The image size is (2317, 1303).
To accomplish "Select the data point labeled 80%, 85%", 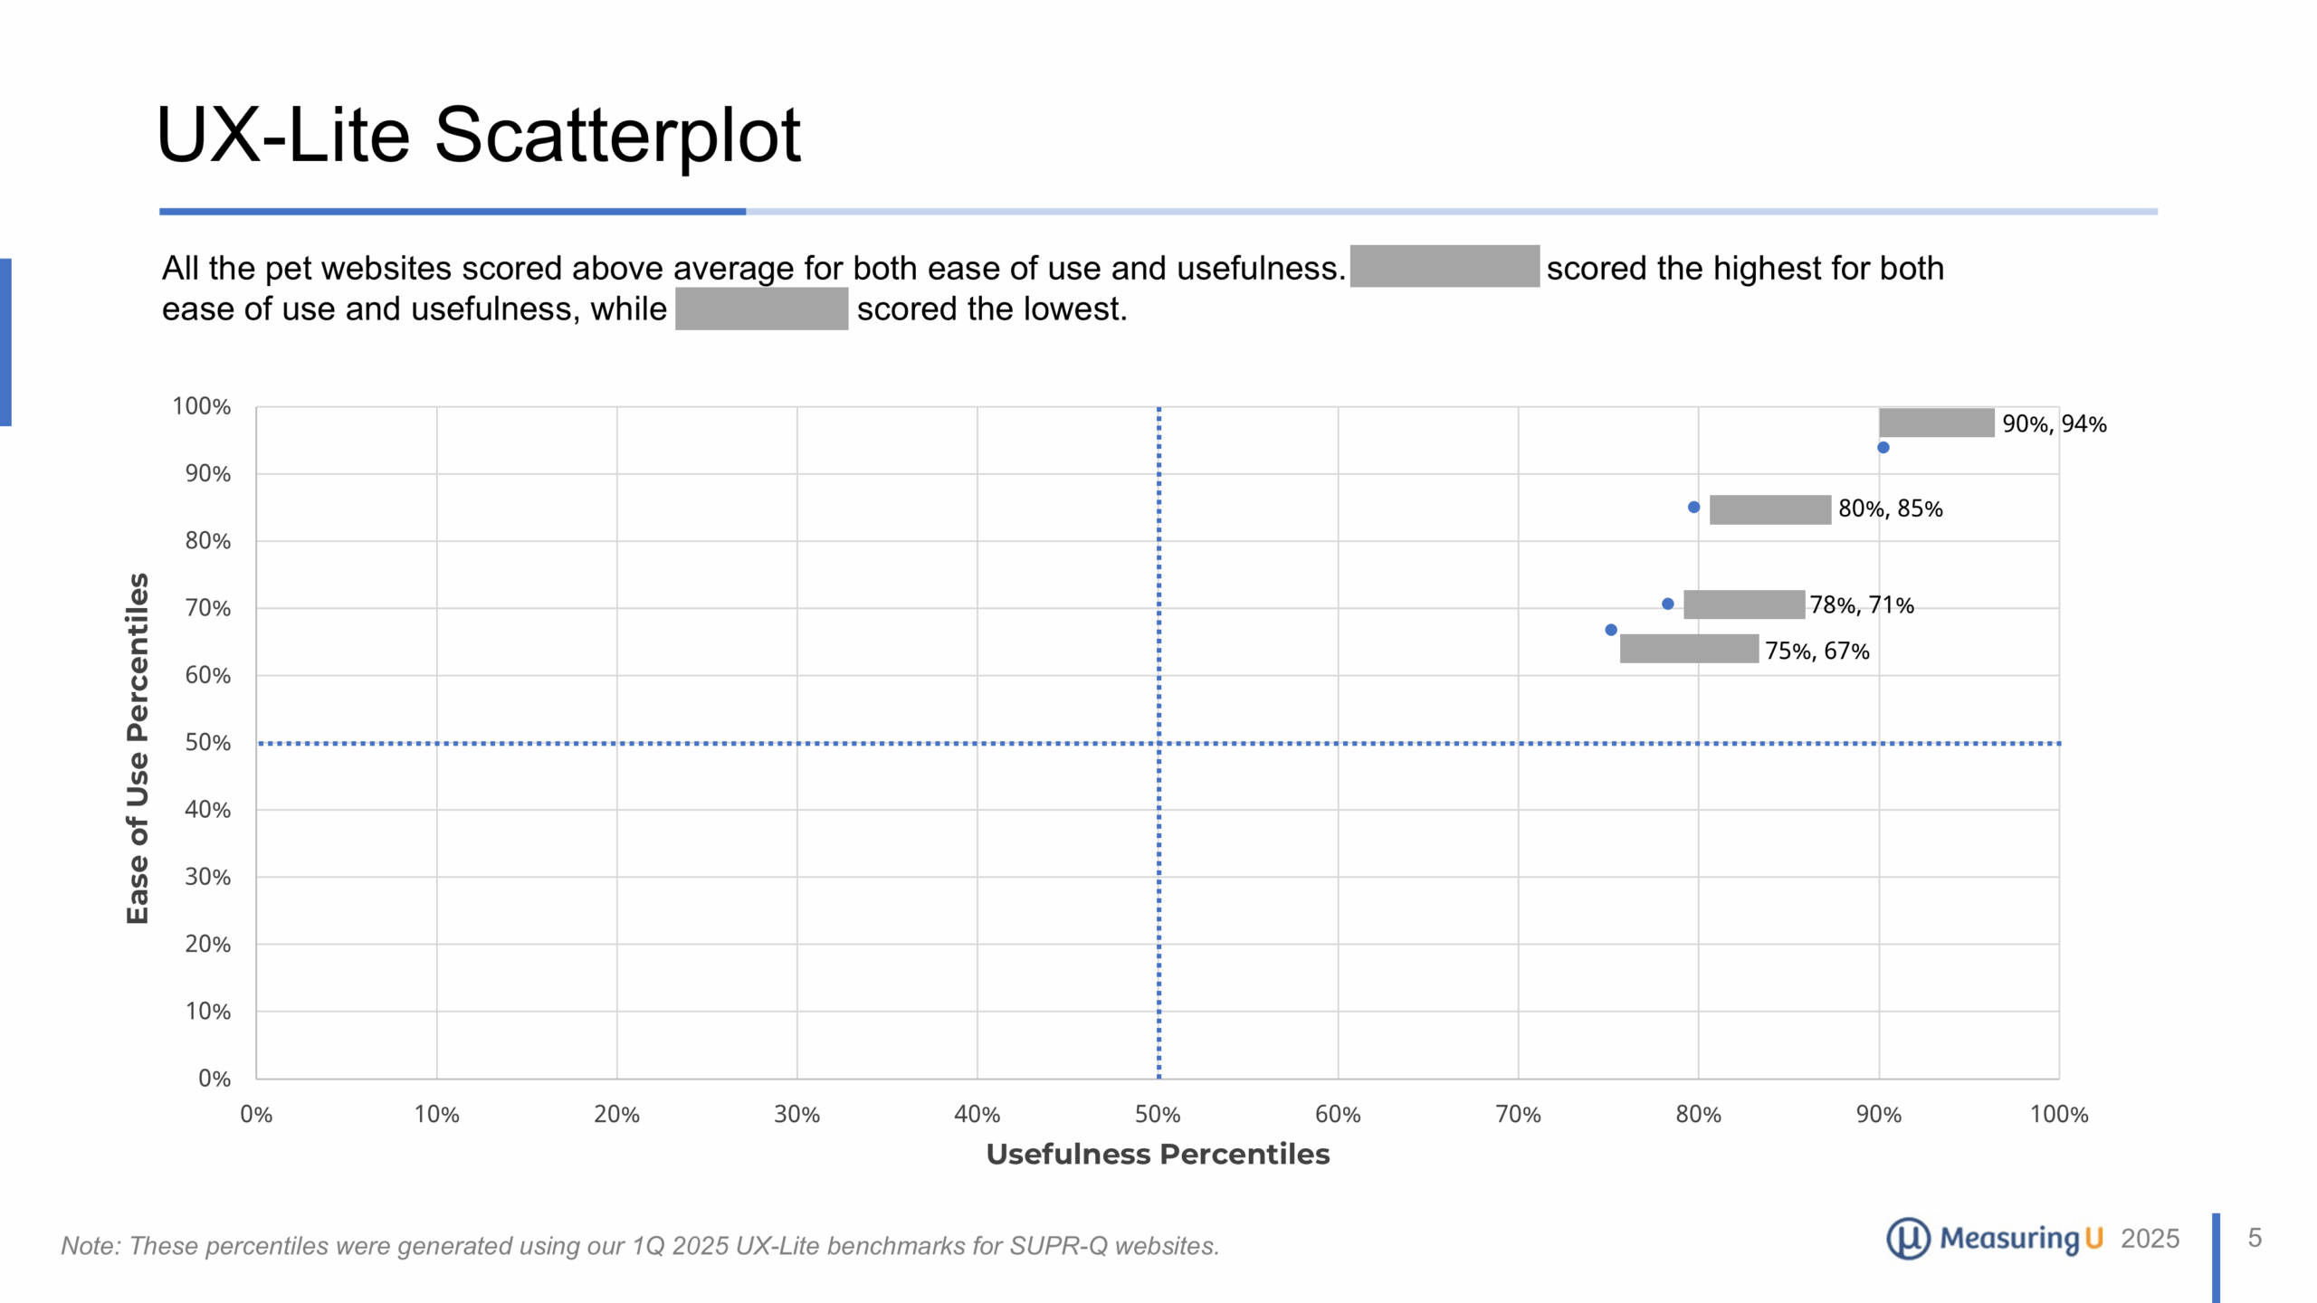I will (1693, 507).
